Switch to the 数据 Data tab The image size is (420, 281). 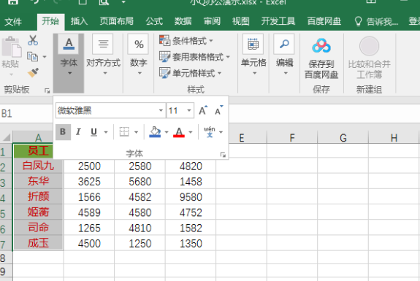[183, 21]
